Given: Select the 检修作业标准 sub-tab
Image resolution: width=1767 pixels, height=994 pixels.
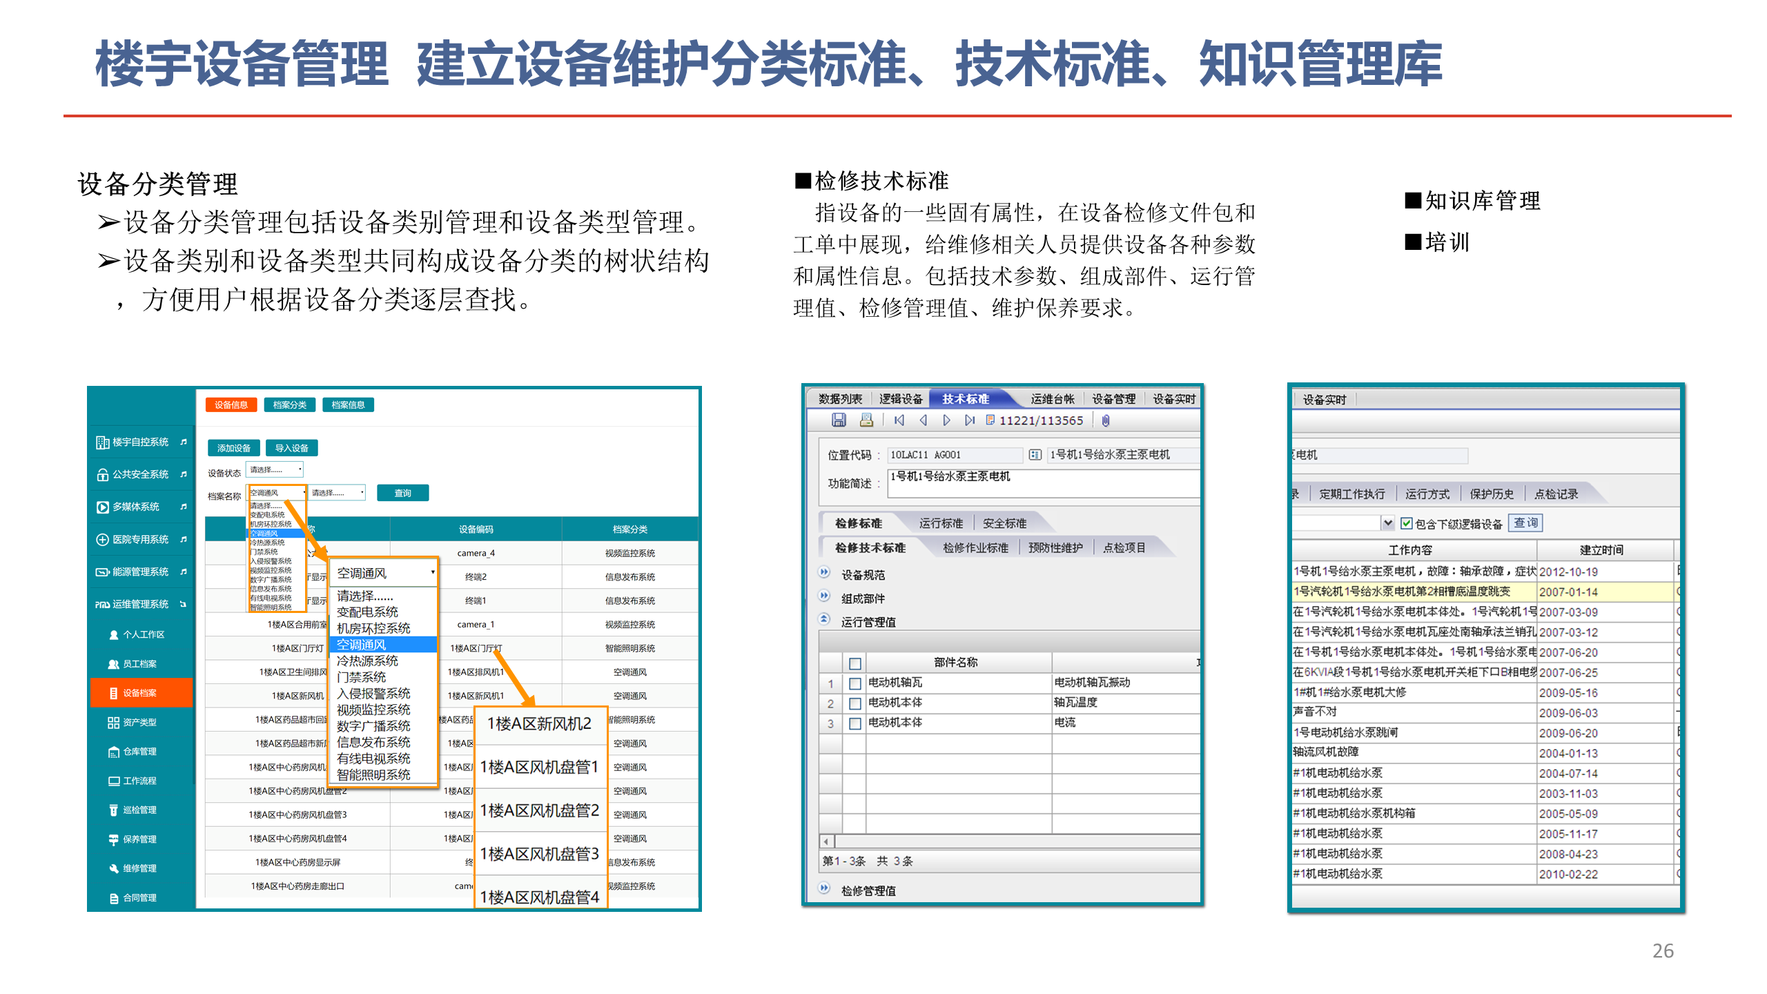Looking at the screenshot, I should pyautogui.click(x=975, y=548).
